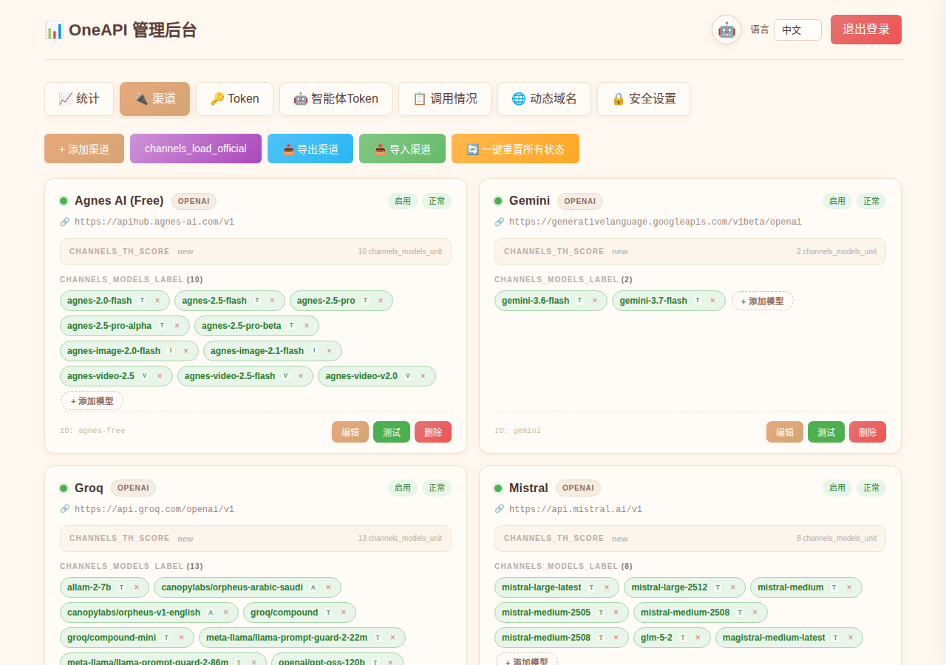The width and height of the screenshot is (946, 665).
Task: Open the Token tab
Action: [x=234, y=99]
